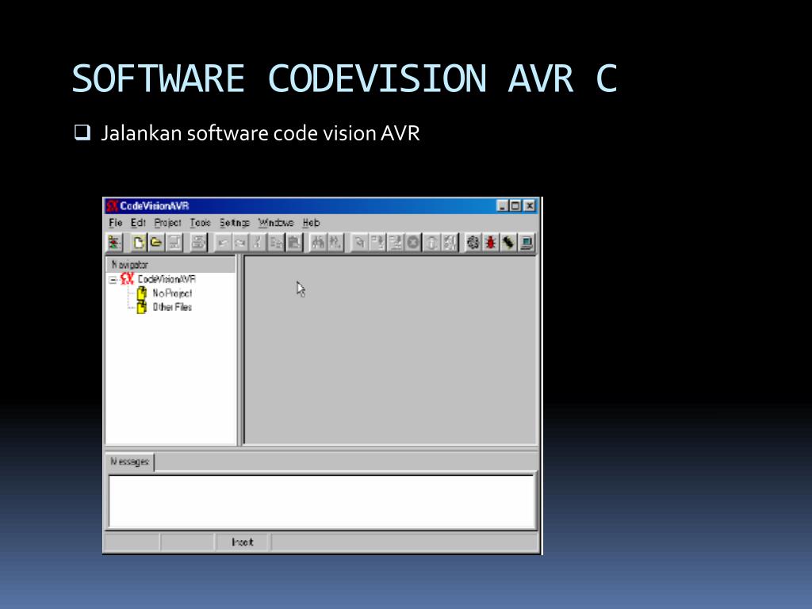Click the Compile toolbar icon

click(377, 243)
